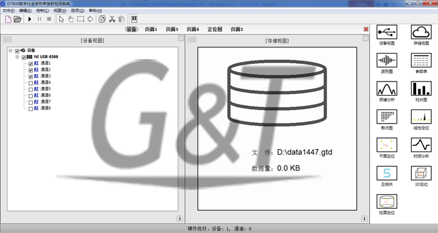Maximize the 设备视图 panel via corner box
Viewport: 438px width, 233px height.
[181, 38]
